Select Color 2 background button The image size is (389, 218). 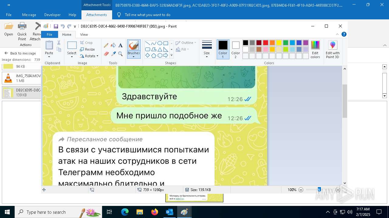coord(236,49)
